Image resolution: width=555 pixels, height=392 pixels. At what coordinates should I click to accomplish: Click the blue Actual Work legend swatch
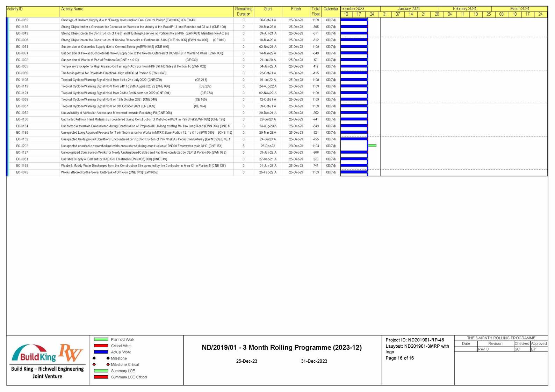[x=101, y=352]
